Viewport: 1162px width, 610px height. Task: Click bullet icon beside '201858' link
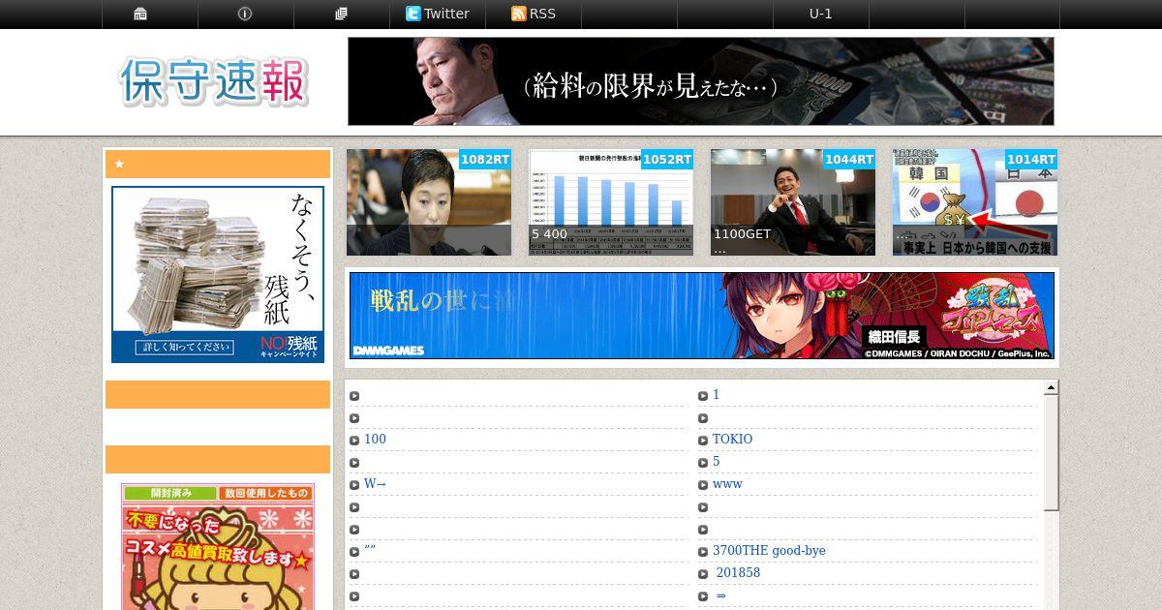point(703,574)
